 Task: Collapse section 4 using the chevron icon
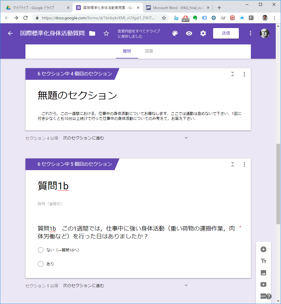pos(233,74)
